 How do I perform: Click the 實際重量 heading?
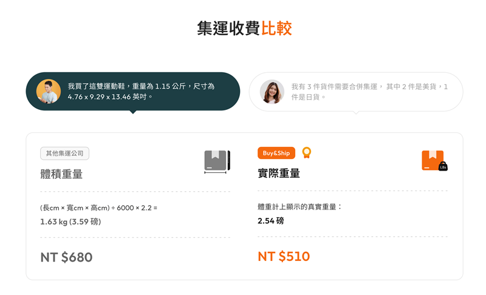point(279,174)
